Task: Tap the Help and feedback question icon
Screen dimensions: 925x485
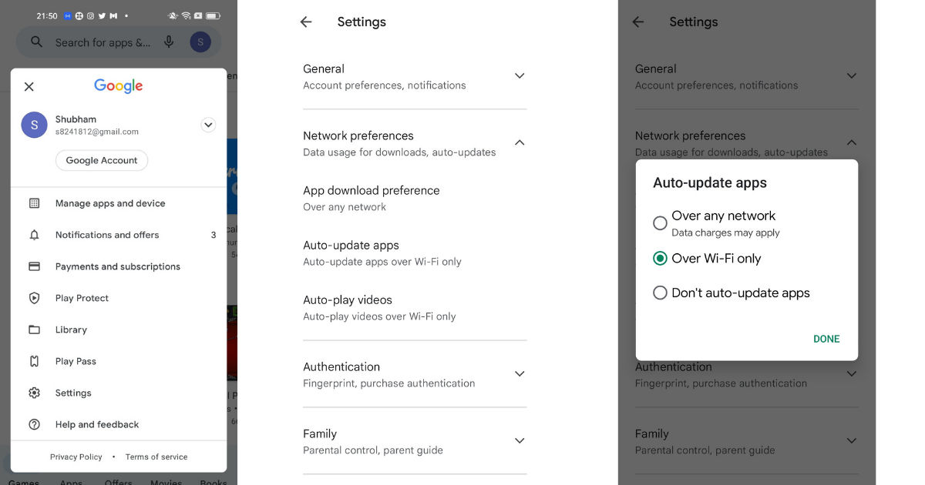Action: point(34,424)
